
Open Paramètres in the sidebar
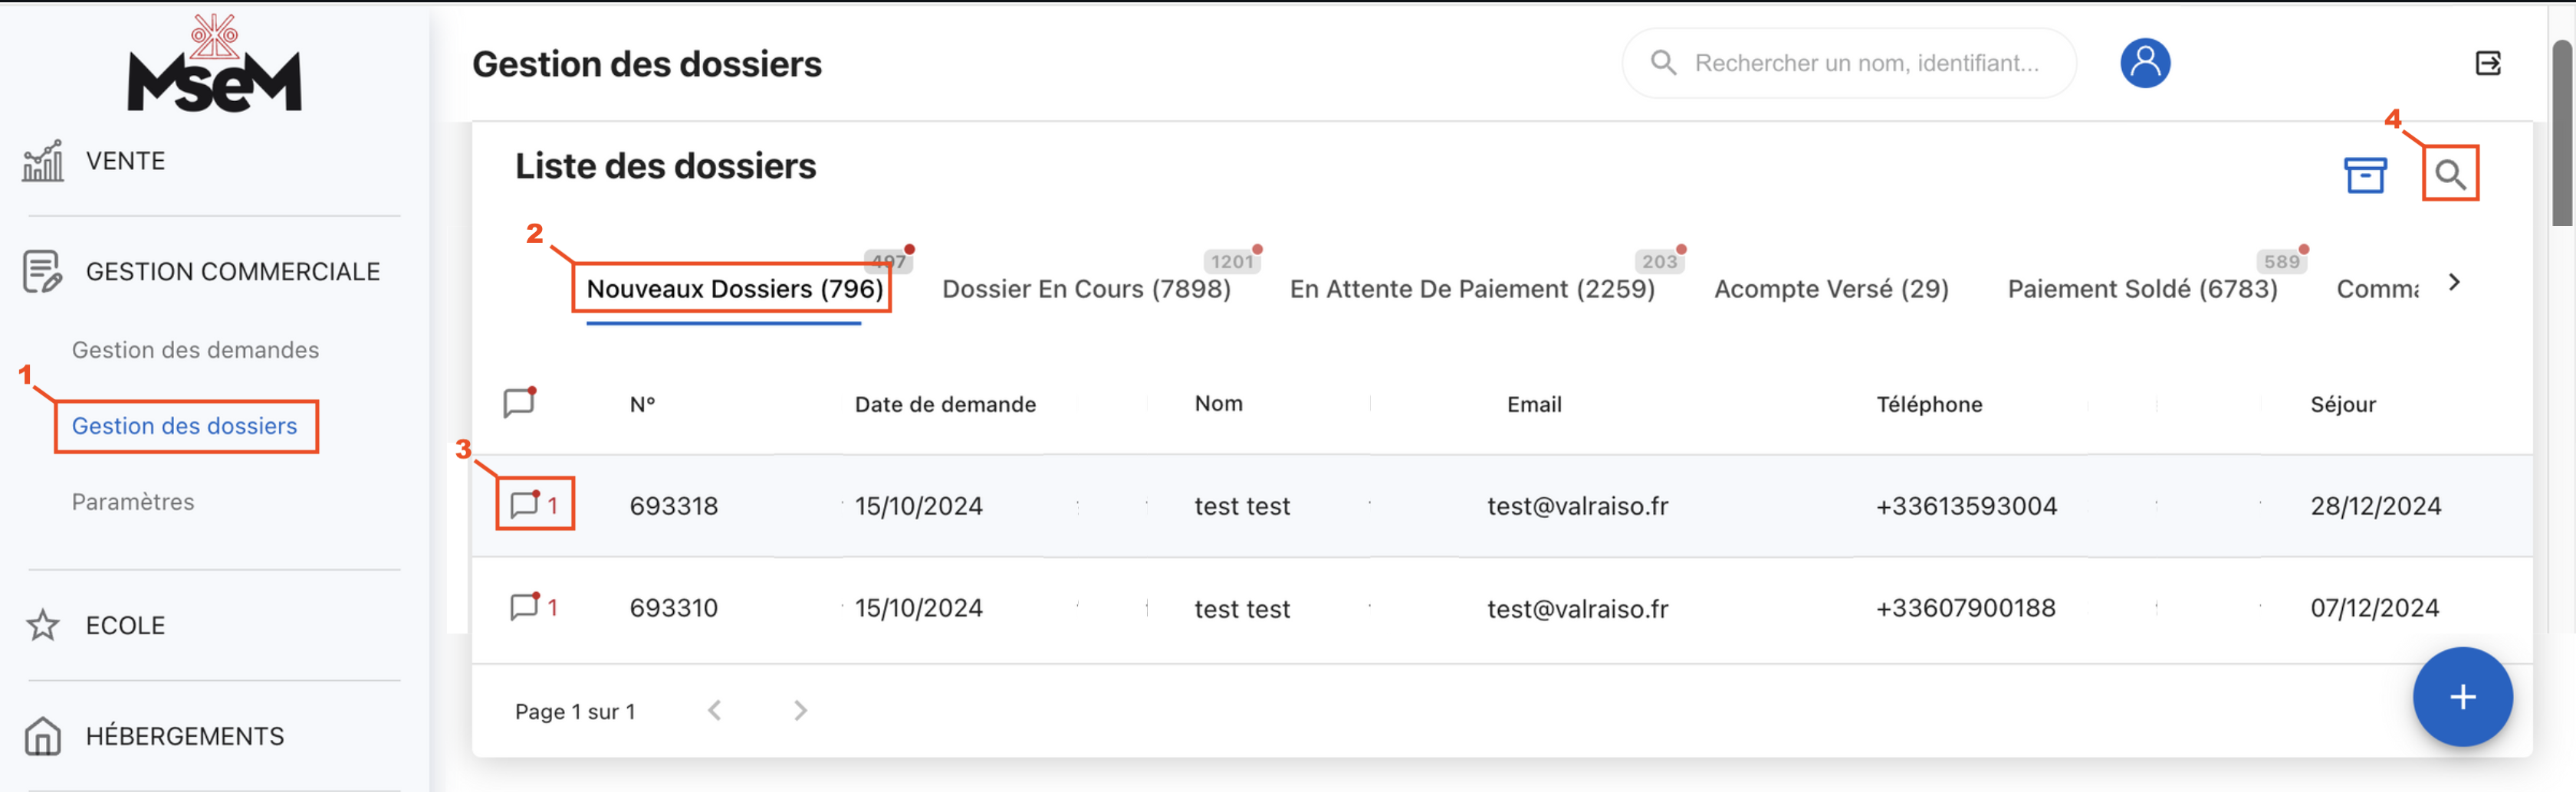coord(133,502)
